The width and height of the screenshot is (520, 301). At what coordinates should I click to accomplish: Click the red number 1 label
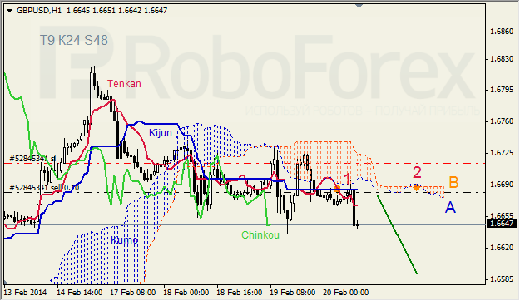point(347,179)
